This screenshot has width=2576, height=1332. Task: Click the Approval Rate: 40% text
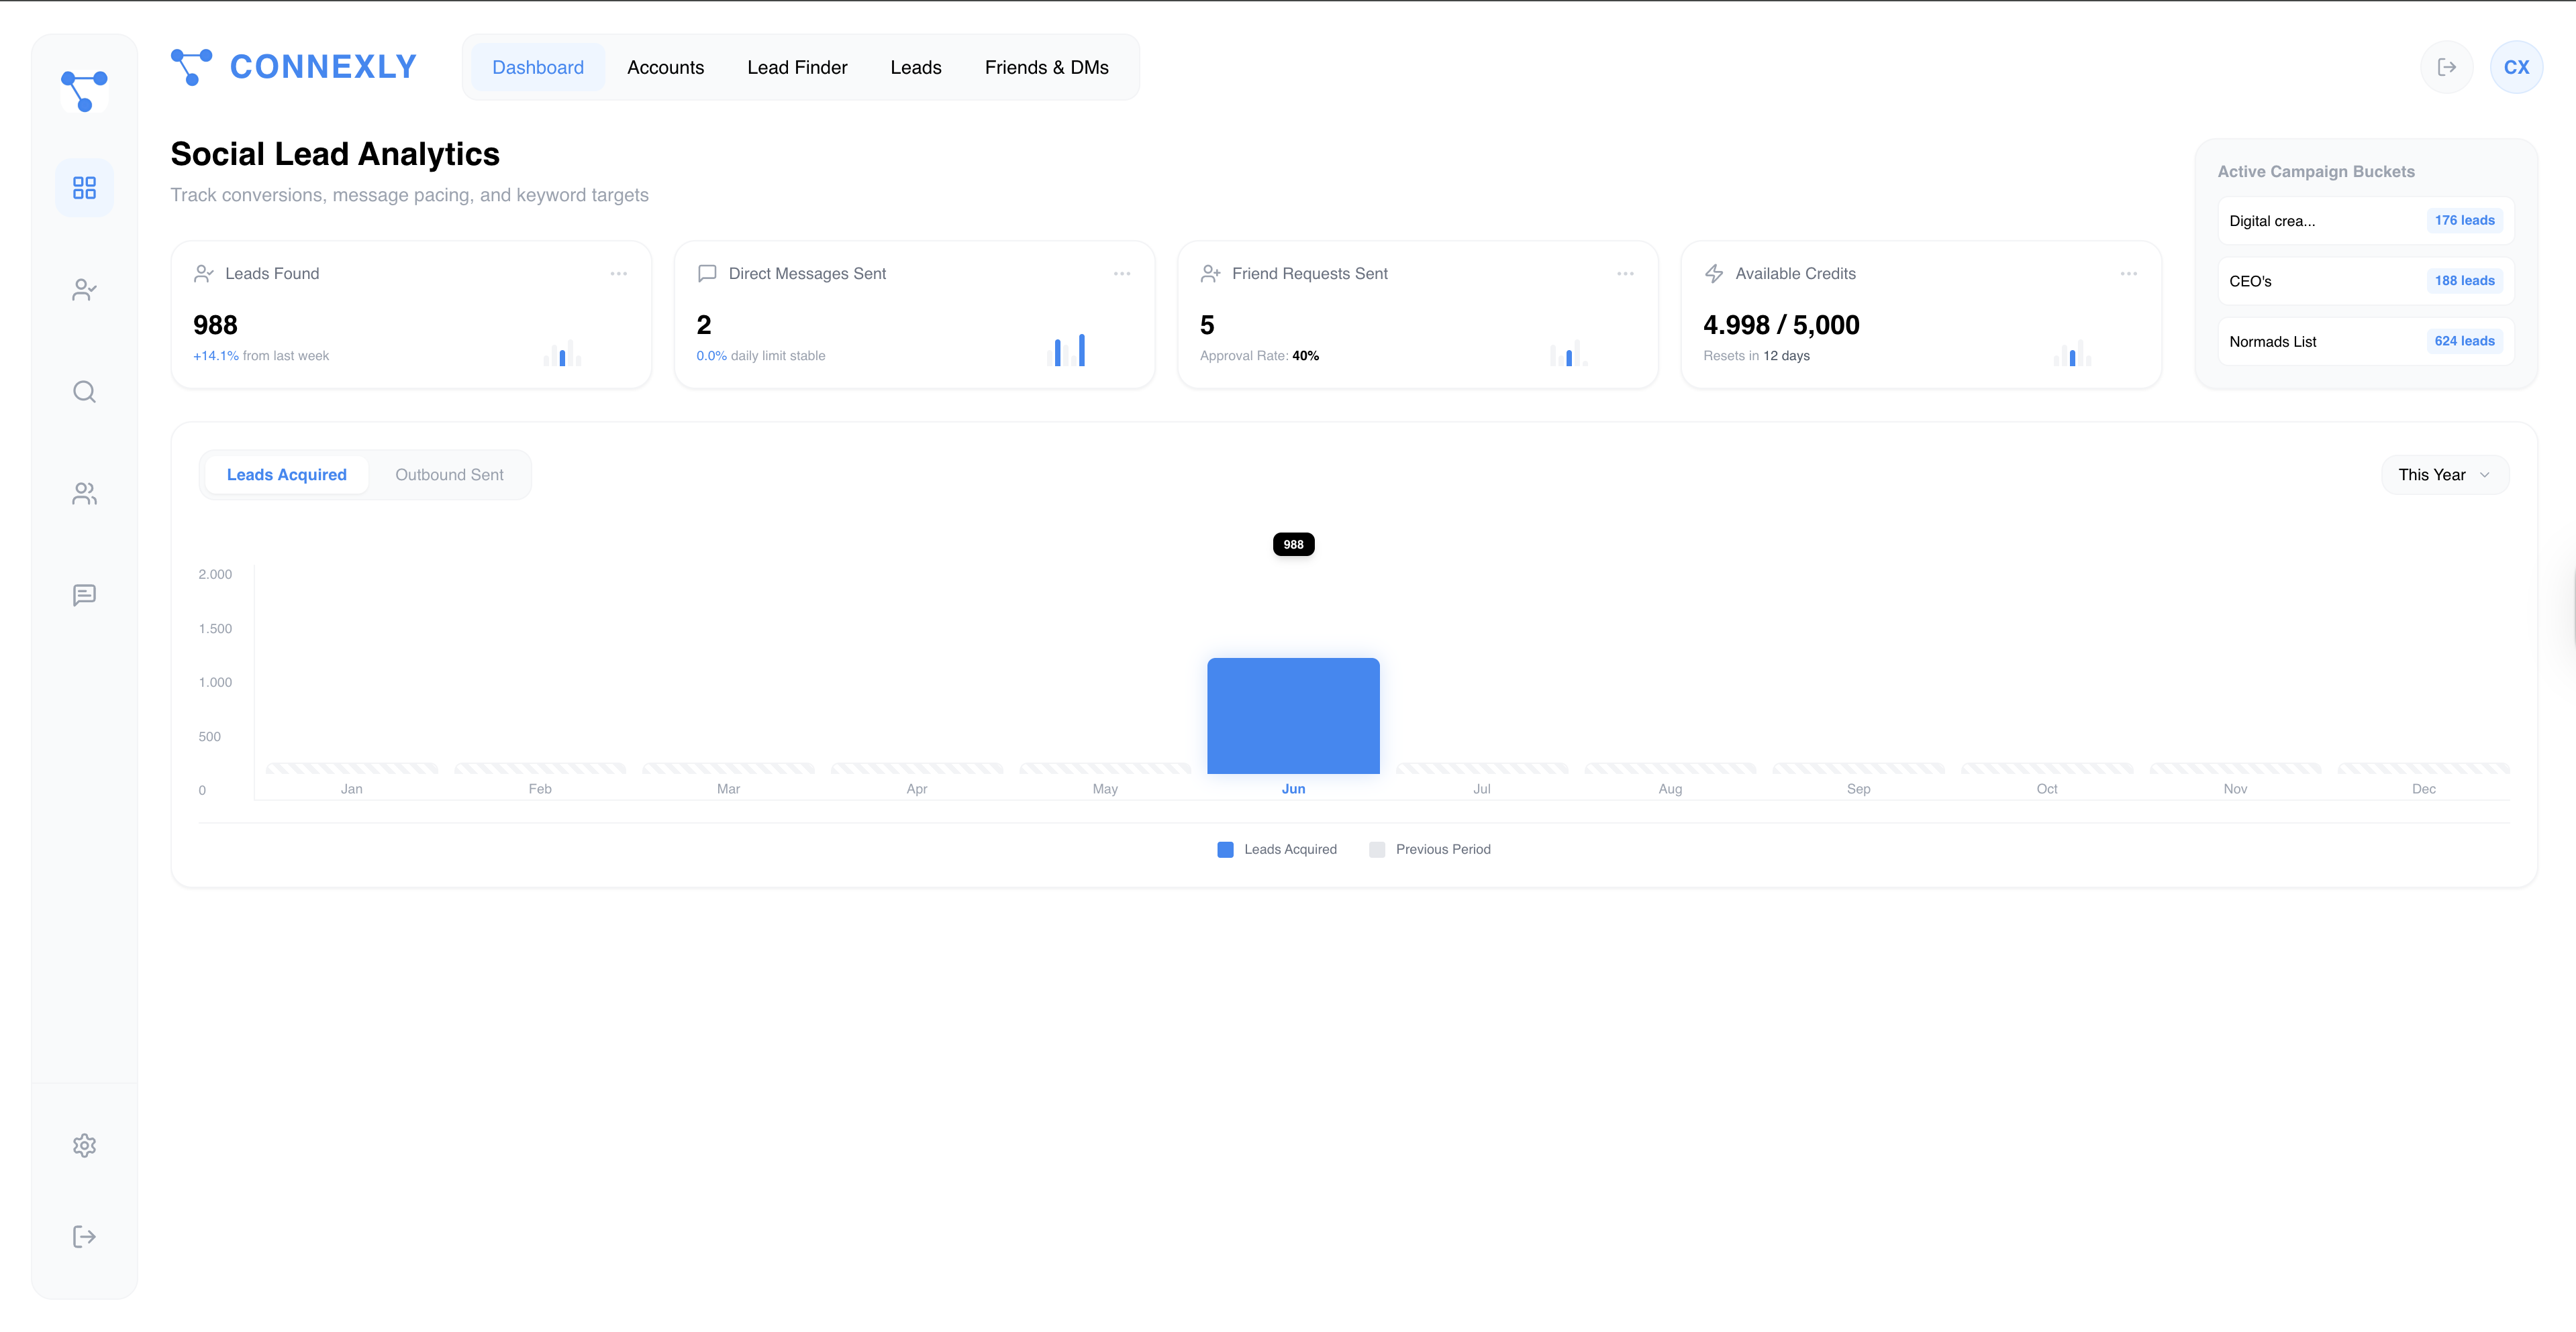click(x=1259, y=355)
